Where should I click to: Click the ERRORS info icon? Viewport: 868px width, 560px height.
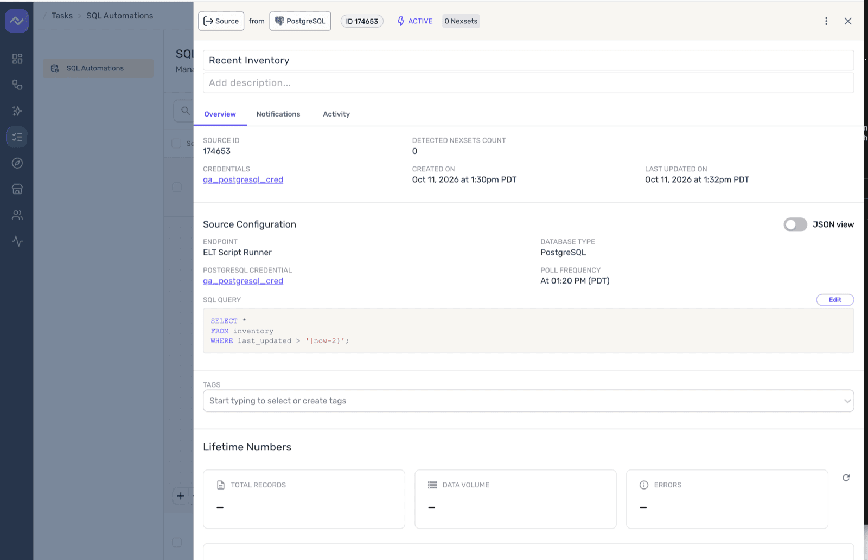click(x=644, y=485)
